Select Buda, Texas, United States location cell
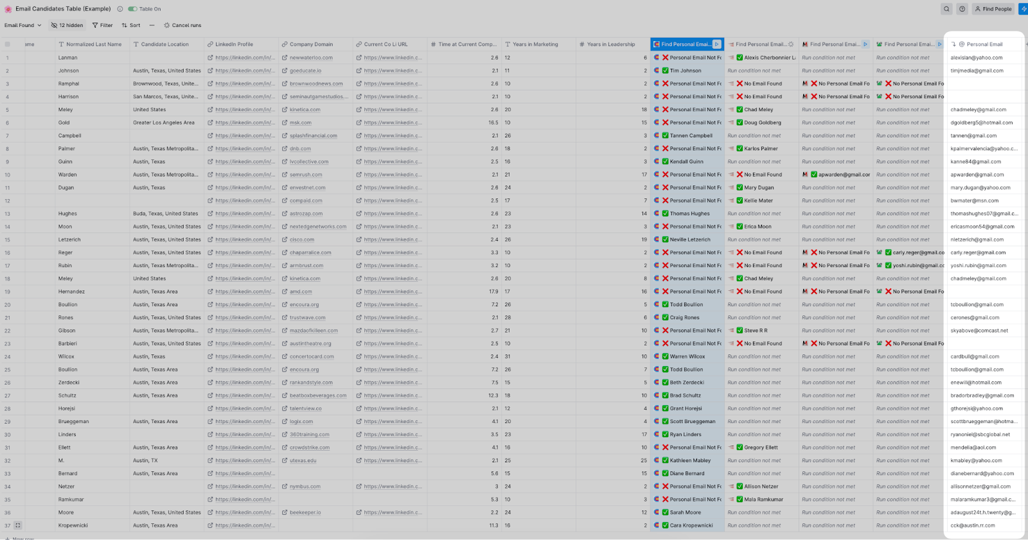This screenshot has height=540, width=1028. 166,214
